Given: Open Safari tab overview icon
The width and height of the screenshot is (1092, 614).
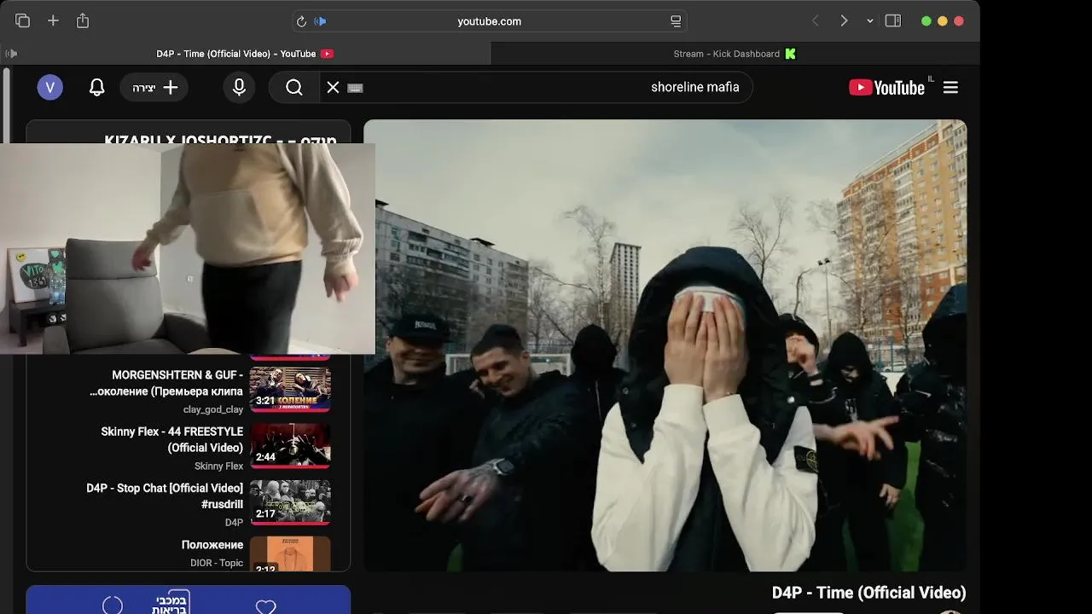Looking at the screenshot, I should point(23,20).
